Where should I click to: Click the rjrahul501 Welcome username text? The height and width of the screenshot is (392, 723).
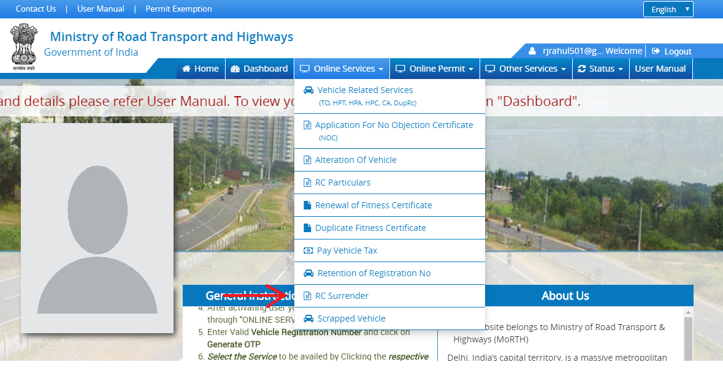pos(592,51)
